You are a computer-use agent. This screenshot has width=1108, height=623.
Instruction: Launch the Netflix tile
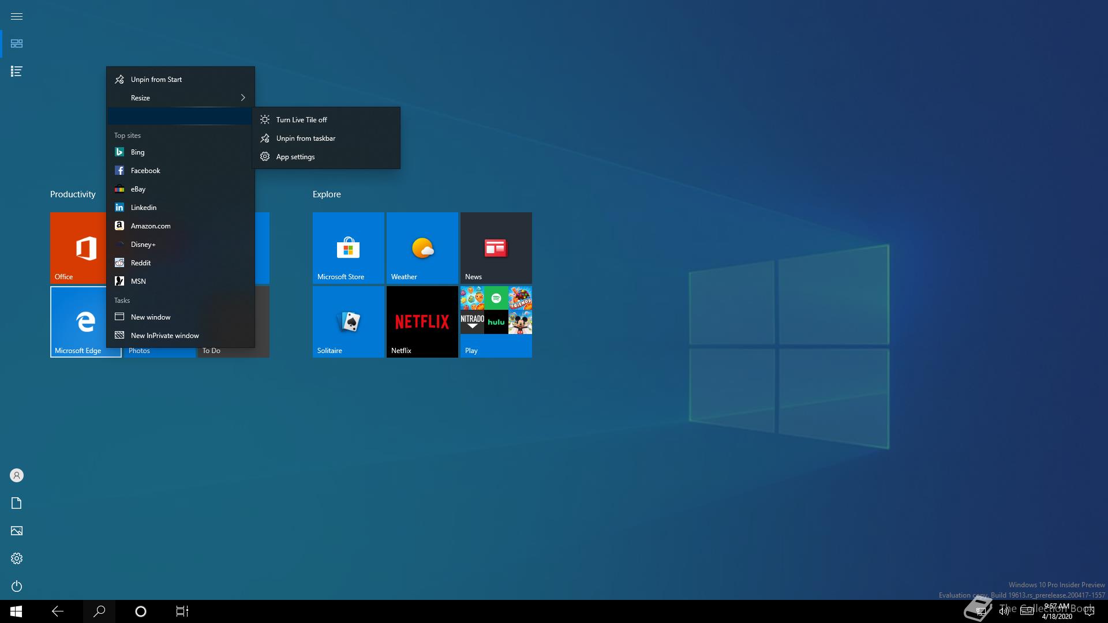pyautogui.click(x=422, y=322)
